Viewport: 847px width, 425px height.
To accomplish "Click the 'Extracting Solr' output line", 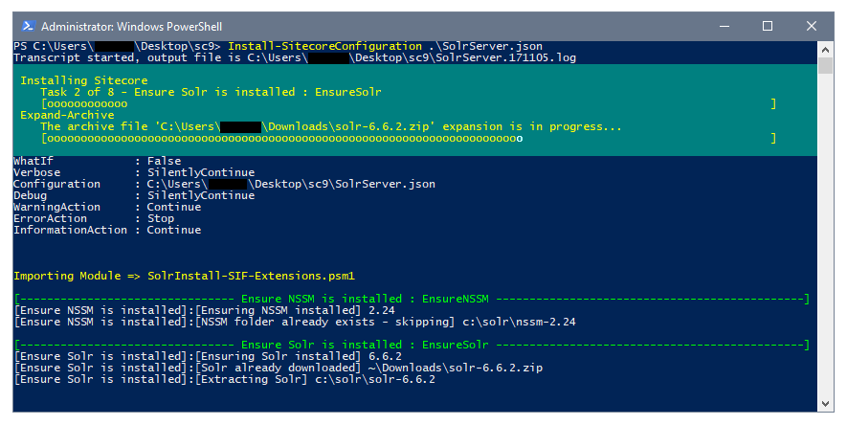I will (x=225, y=379).
